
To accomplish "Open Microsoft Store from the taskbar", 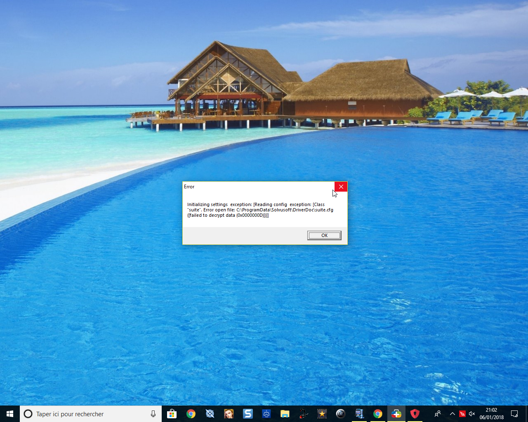I will pyautogui.click(x=172, y=414).
